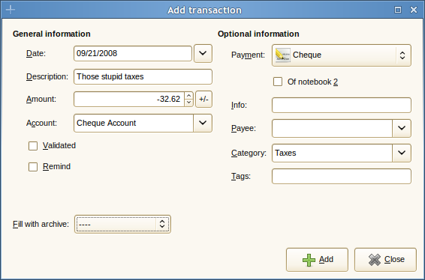425x280 pixels.
Task: Click the 'Fill with archive:' label
Action: pos(41,225)
